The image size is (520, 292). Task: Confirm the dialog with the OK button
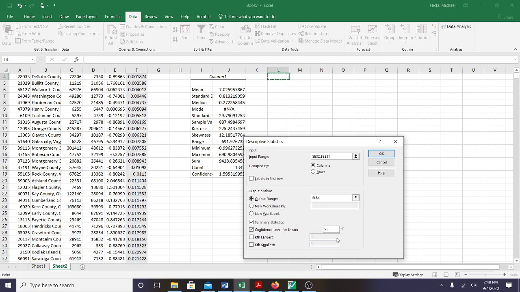pyautogui.click(x=381, y=154)
